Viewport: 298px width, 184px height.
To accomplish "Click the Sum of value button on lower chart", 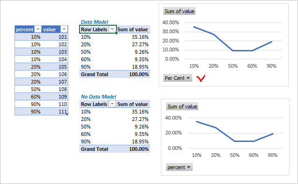I will tap(182, 106).
